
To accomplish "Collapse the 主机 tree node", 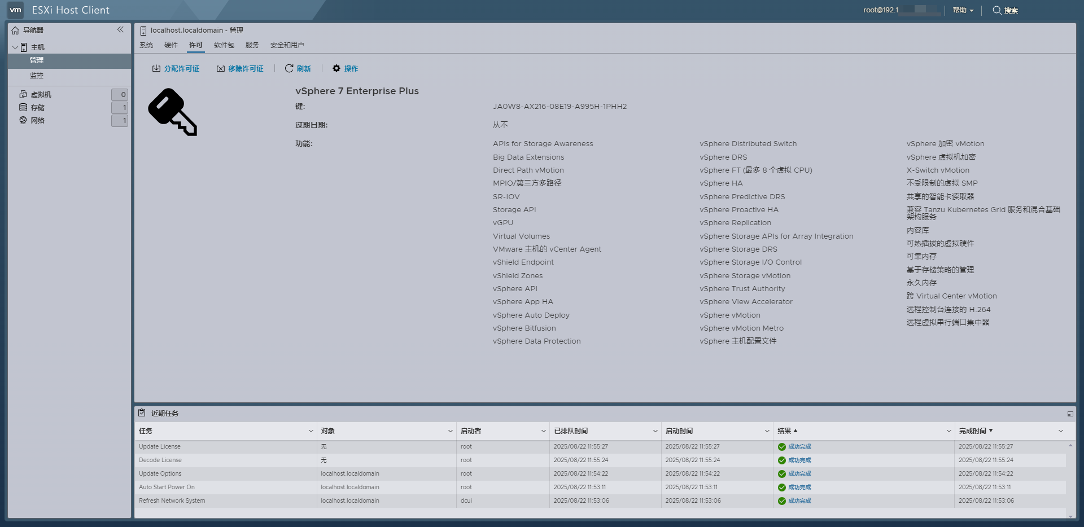I will [15, 47].
